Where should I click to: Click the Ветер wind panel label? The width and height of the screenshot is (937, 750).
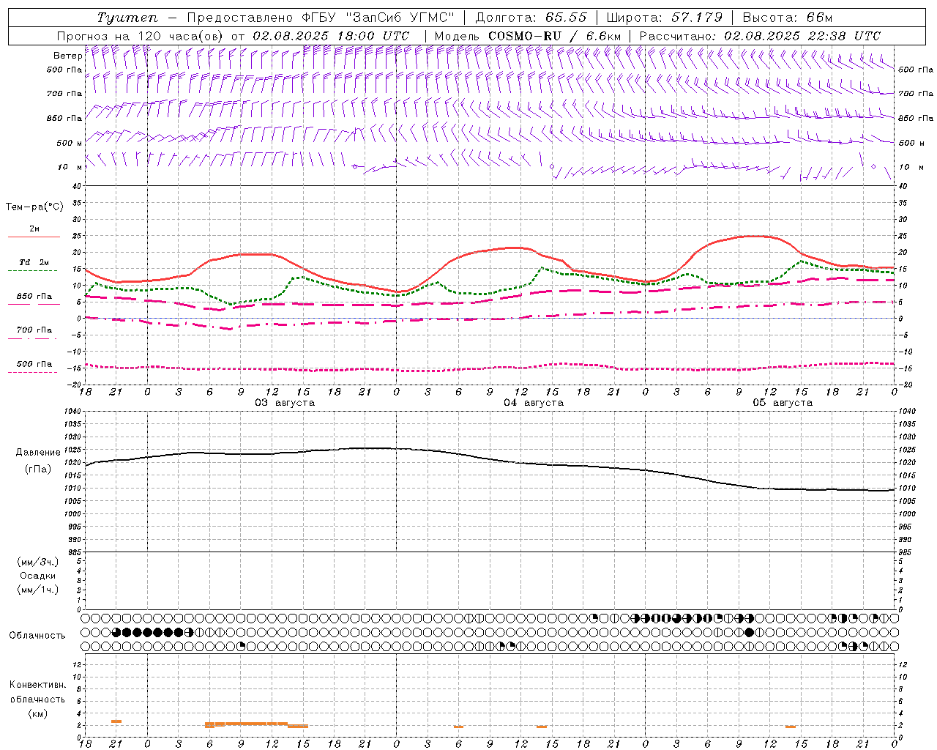(67, 56)
